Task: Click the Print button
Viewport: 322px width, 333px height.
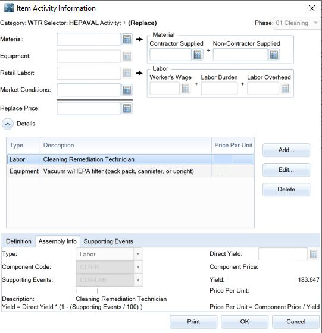Action: tap(193, 322)
